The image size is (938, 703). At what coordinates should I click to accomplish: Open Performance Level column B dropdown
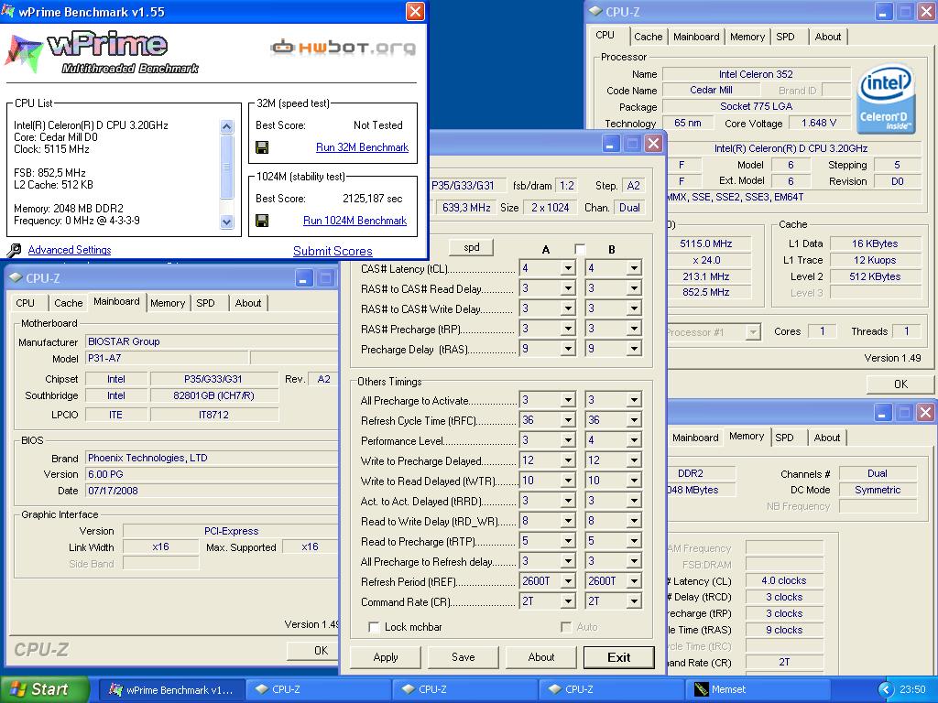[x=634, y=440]
